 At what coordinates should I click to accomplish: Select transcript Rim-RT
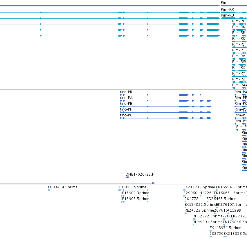pos(239,50)
